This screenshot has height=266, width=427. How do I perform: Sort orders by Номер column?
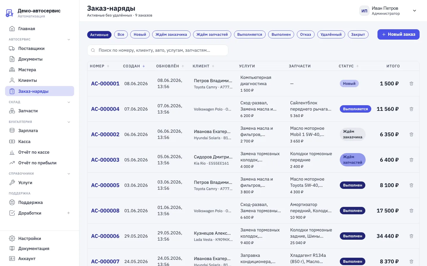pyautogui.click(x=100, y=66)
